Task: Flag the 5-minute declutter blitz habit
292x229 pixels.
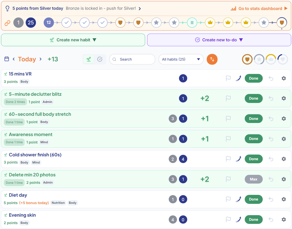Action: (228, 98)
